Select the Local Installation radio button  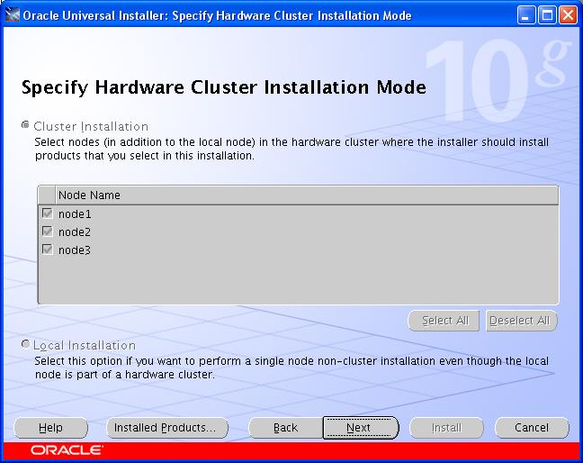click(25, 345)
